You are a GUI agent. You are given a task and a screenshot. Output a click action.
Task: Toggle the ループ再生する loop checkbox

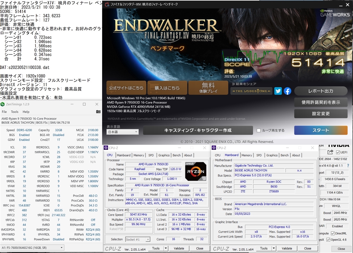click(x=259, y=130)
